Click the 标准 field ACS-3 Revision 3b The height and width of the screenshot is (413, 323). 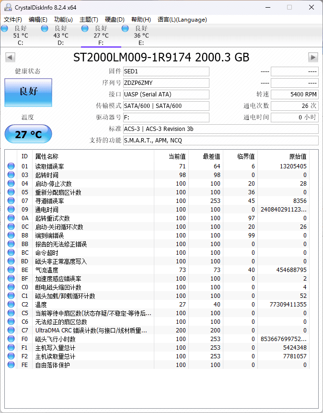tap(221, 129)
